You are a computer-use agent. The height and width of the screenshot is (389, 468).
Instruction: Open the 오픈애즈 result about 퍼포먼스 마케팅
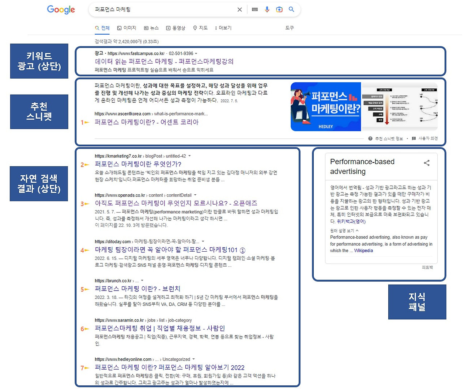(176, 203)
